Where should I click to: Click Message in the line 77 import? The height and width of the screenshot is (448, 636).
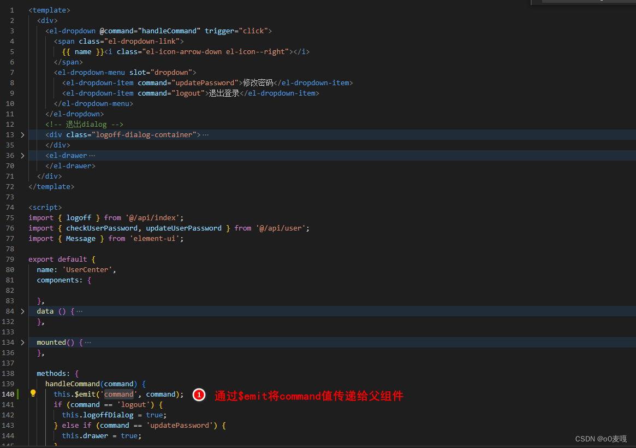[x=81, y=239]
